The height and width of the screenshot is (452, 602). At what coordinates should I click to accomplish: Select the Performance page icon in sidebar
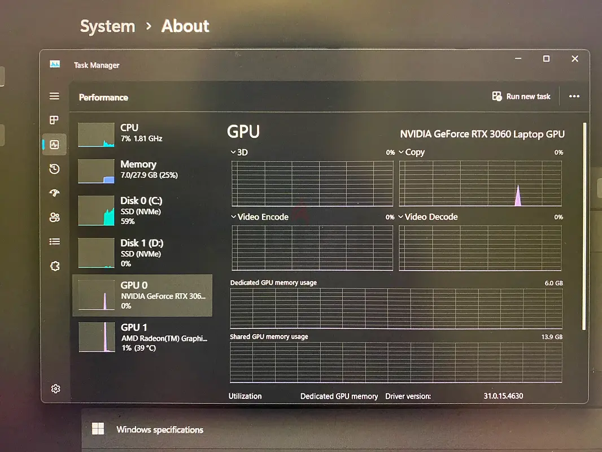pos(55,145)
